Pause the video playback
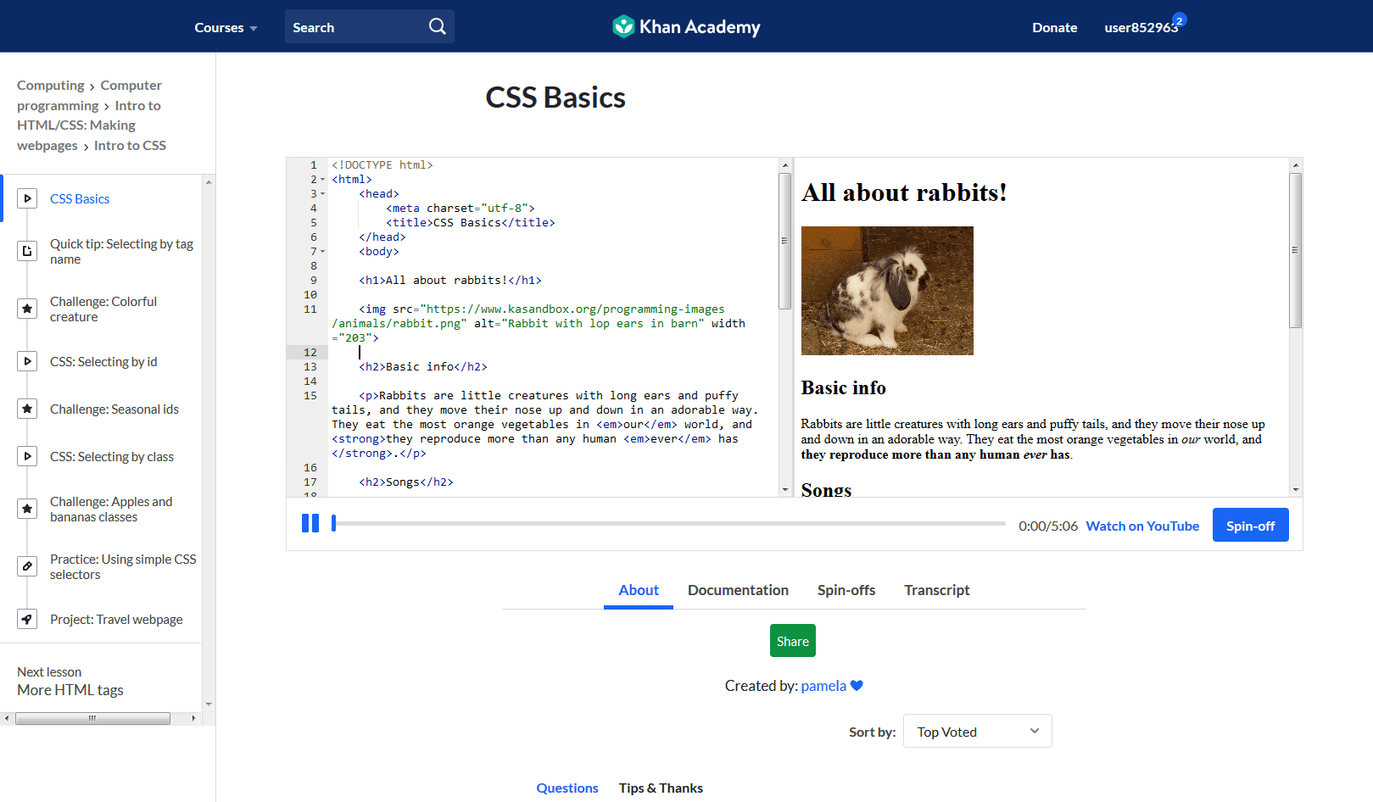This screenshot has width=1373, height=802. tap(310, 523)
